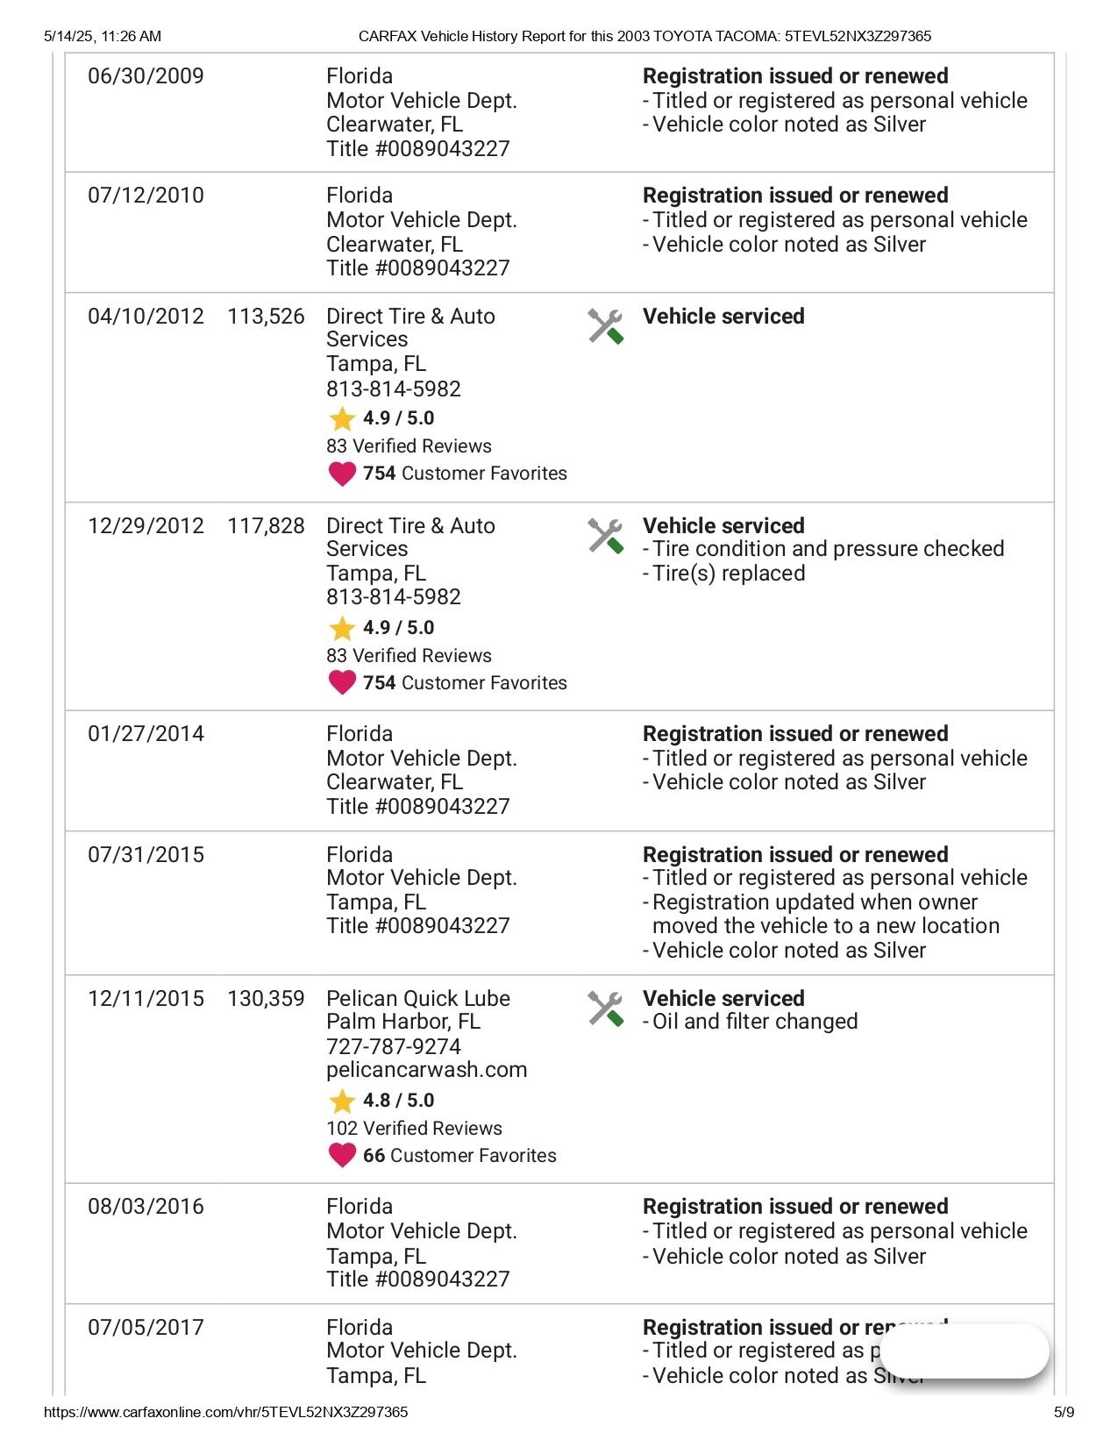Screen dimensions: 1118x1447
Task: Click the wrench icon for 12/29/2012 service
Action: coord(605,536)
